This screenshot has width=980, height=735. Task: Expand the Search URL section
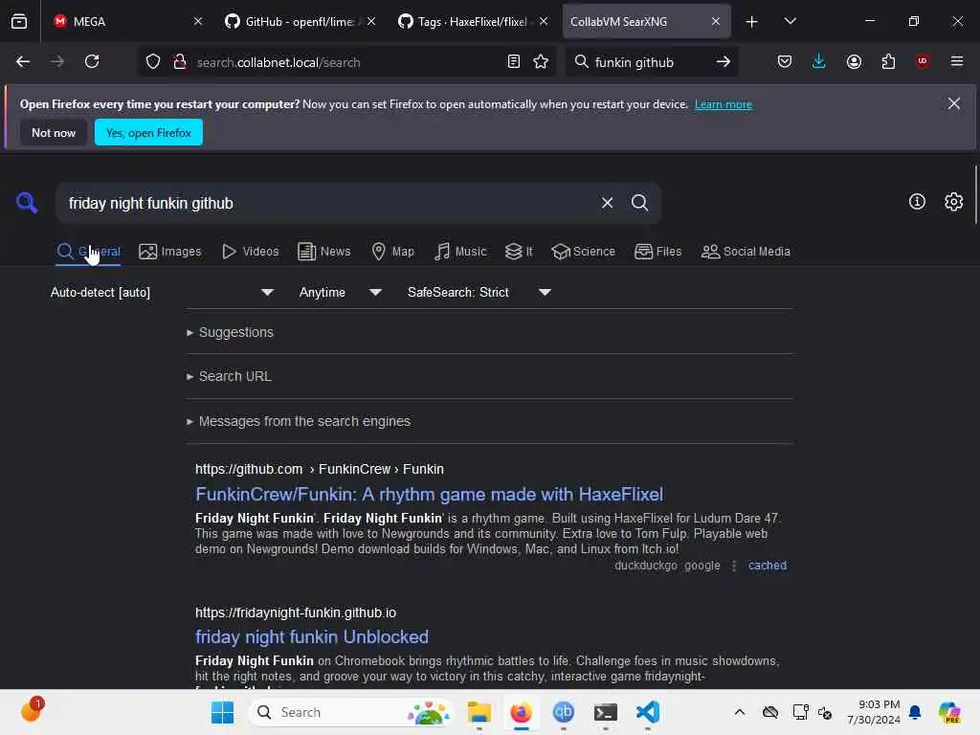tap(229, 376)
